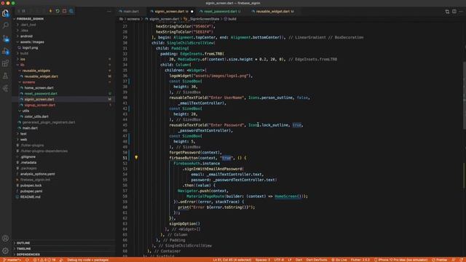466x262 pixels.
Task: Trigger Flutter hot reload lightning icon
Action: [50, 11]
